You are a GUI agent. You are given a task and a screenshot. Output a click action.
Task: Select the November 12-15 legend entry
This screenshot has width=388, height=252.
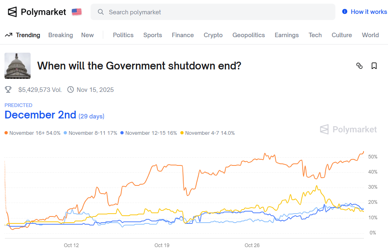pos(148,133)
